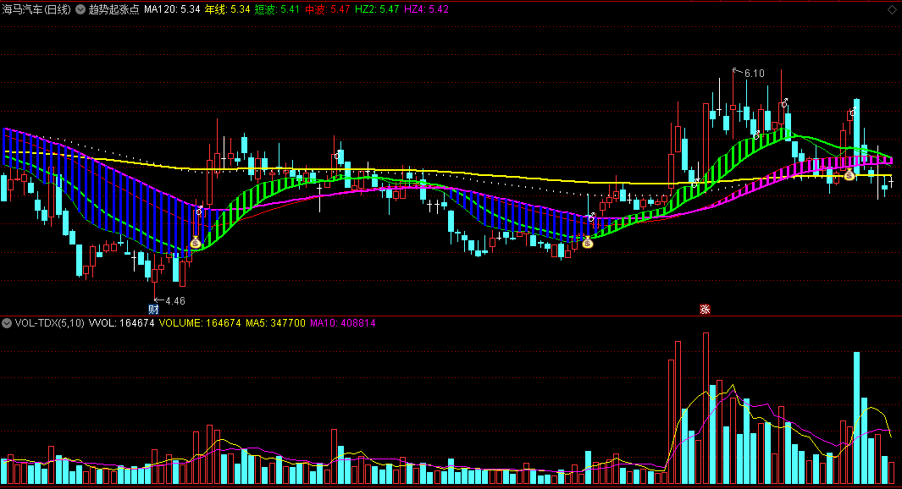Click the MA5: 347700 volume label
902x489 pixels.
click(275, 323)
